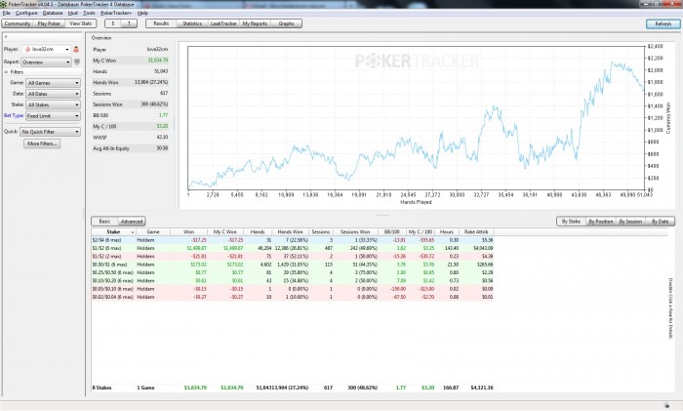Screen dimensions: 683x411
Task: Open the LeakTracker tab
Action: tap(223, 23)
